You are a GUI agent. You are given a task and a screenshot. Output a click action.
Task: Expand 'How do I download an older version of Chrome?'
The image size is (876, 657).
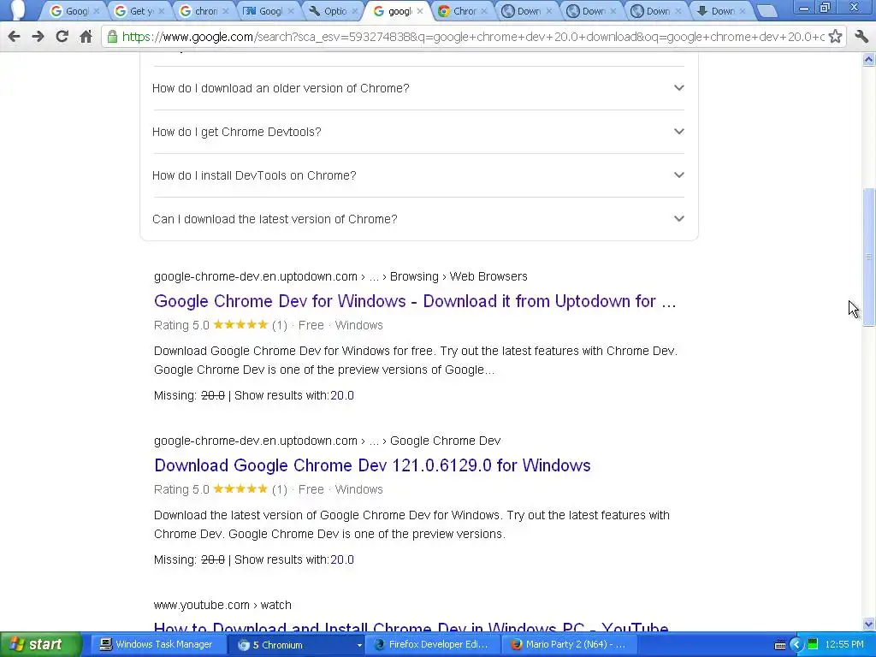click(x=418, y=88)
